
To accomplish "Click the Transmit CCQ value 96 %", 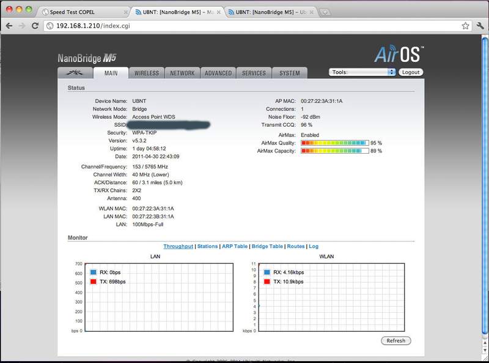I will pyautogui.click(x=307, y=125).
